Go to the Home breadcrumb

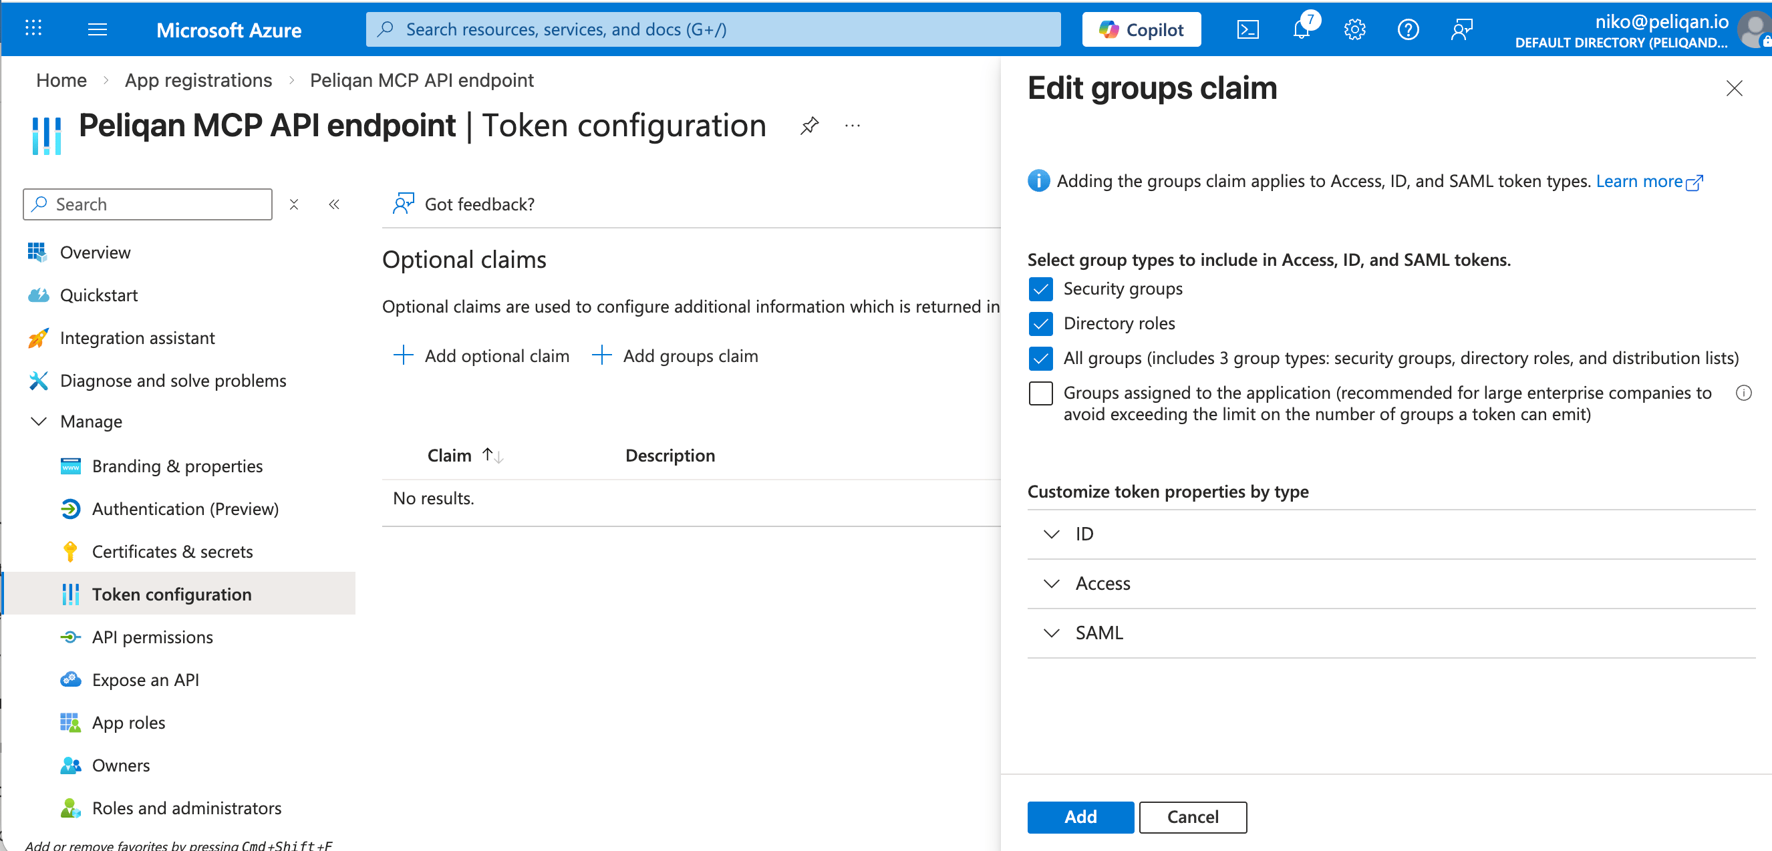[61, 80]
